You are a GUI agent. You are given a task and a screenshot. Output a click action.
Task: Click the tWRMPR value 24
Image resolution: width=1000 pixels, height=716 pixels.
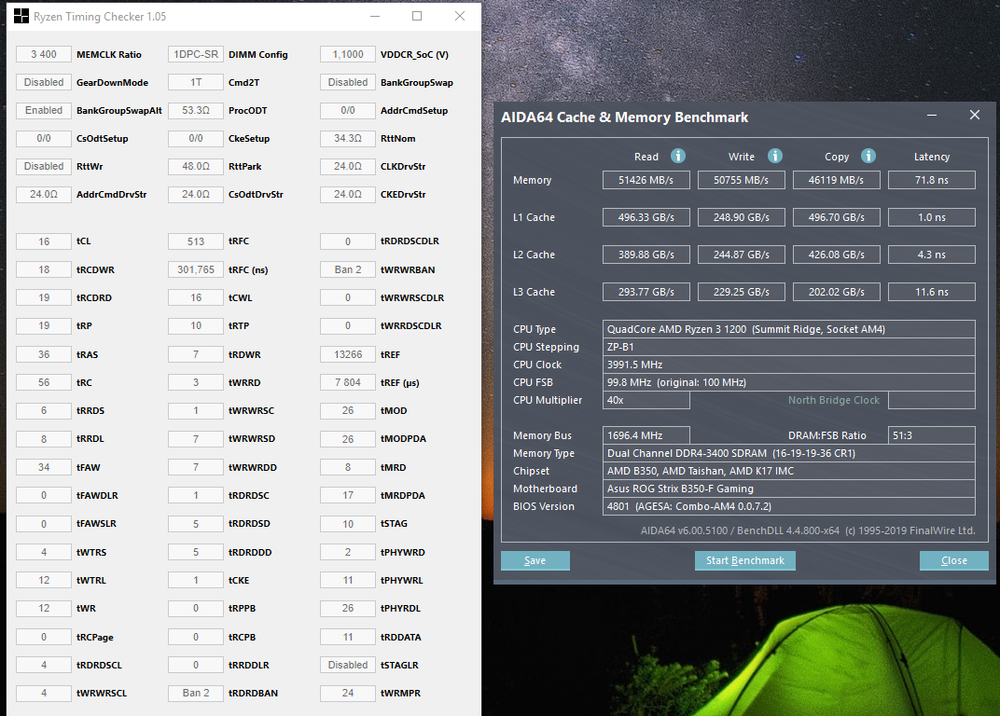click(x=348, y=693)
